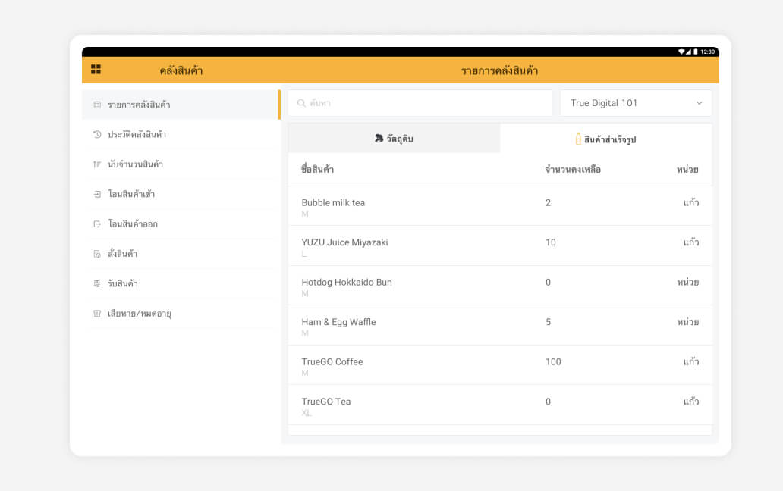This screenshot has width=783, height=491.
Task: Switch to the วัตถุดิบ raw materials tab
Action: click(394, 139)
